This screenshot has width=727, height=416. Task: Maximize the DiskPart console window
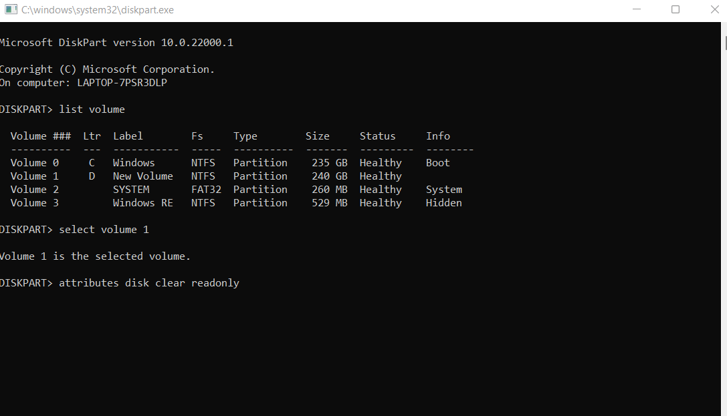click(x=676, y=9)
